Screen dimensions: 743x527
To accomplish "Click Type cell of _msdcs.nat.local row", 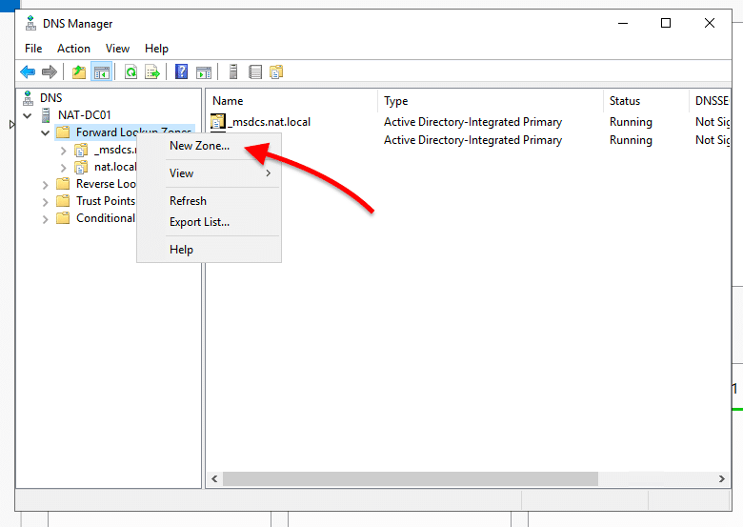I will (x=472, y=122).
